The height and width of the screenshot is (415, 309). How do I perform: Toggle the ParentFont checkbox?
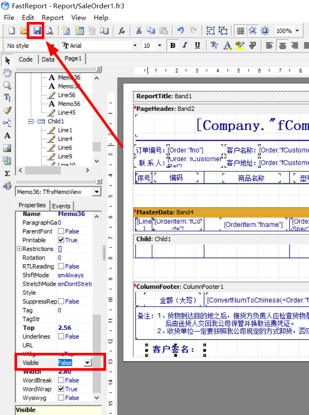click(x=61, y=231)
